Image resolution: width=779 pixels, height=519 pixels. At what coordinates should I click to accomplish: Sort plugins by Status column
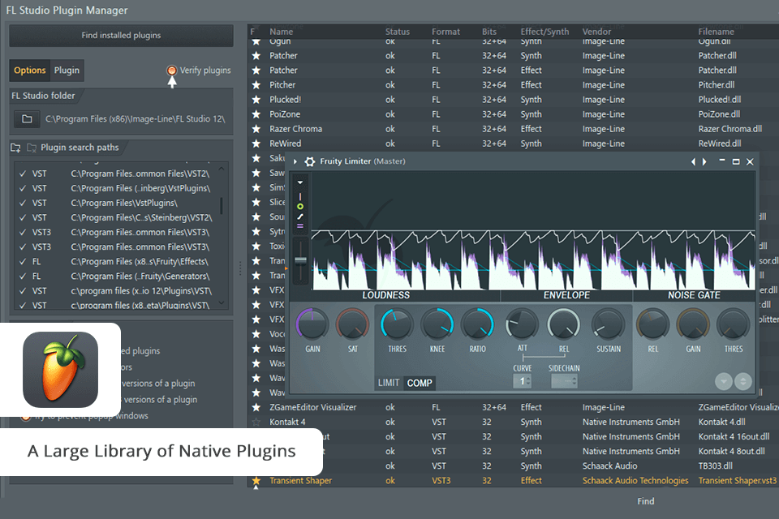pyautogui.click(x=398, y=32)
